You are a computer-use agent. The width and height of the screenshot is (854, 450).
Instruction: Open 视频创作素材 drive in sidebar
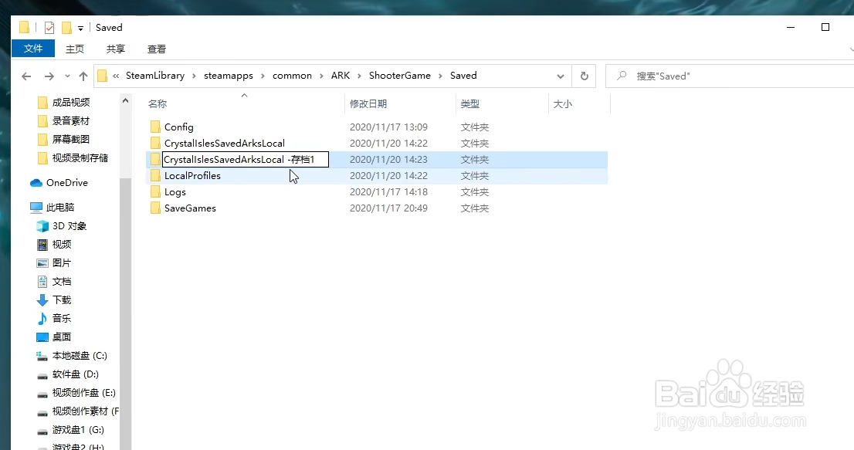click(85, 411)
